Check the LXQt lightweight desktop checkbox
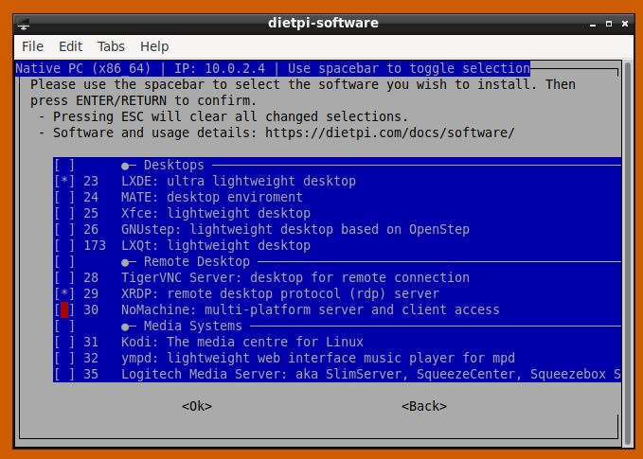Screen dimensions: 643x459 (x=64, y=245)
